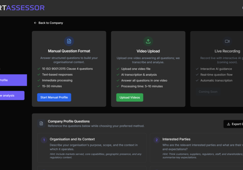Image resolution: width=243 pixels, height=170 pixels.
Task: Click the checkmark next to Text-based responses
Action: (39, 75)
